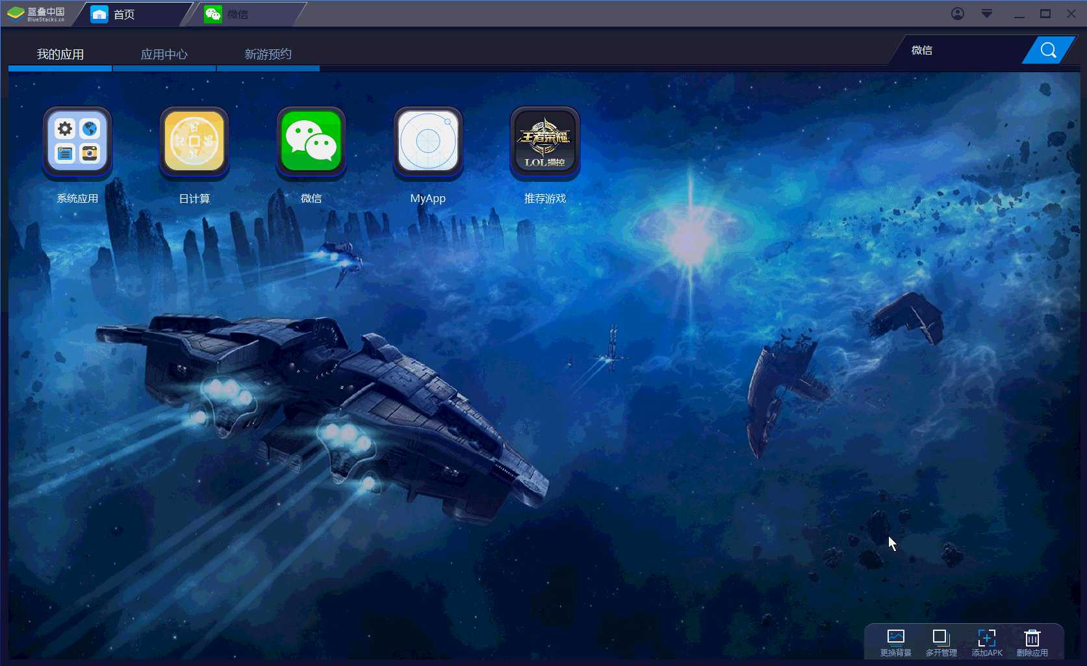Close the BlueStacks window
Image resolution: width=1087 pixels, height=666 pixels.
[x=1071, y=14]
